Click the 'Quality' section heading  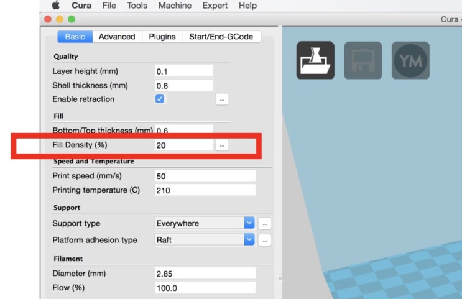tap(66, 57)
